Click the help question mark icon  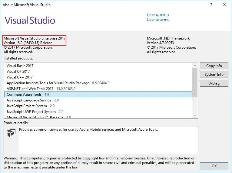211,5
